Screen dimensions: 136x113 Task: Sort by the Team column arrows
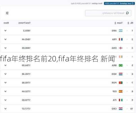point(115,23)
